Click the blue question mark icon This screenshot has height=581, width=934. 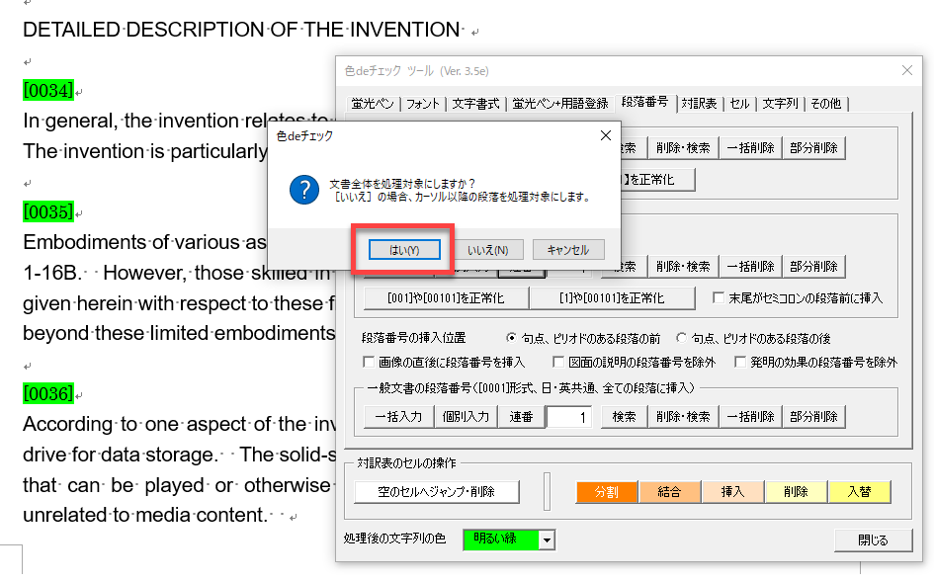[302, 190]
